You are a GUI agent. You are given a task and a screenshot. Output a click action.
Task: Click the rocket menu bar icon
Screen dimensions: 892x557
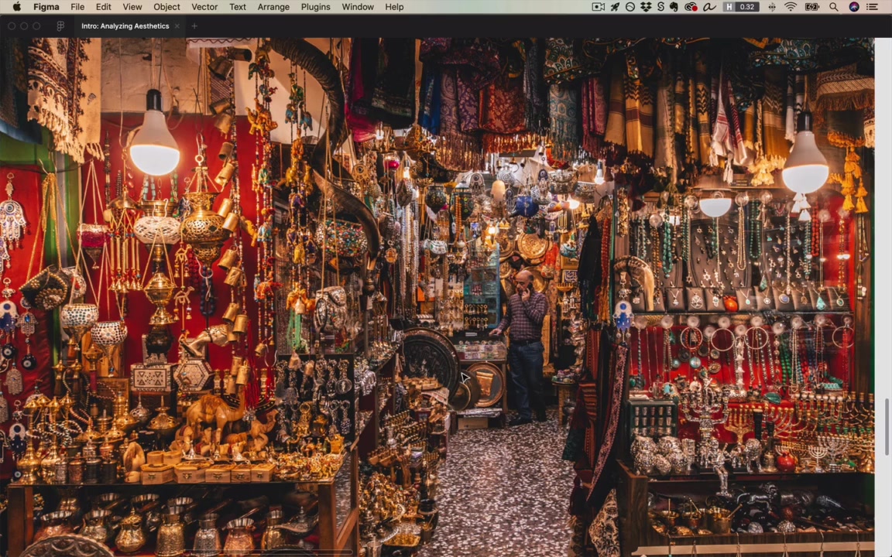pos(615,7)
